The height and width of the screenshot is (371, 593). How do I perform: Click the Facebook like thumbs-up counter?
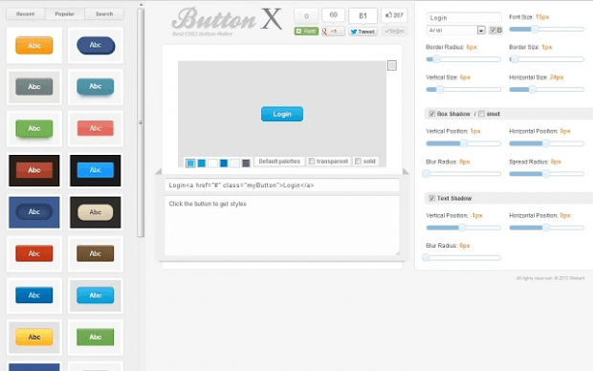tap(394, 15)
